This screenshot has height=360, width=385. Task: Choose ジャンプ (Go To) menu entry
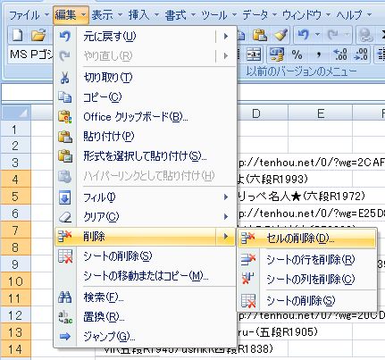(145, 337)
